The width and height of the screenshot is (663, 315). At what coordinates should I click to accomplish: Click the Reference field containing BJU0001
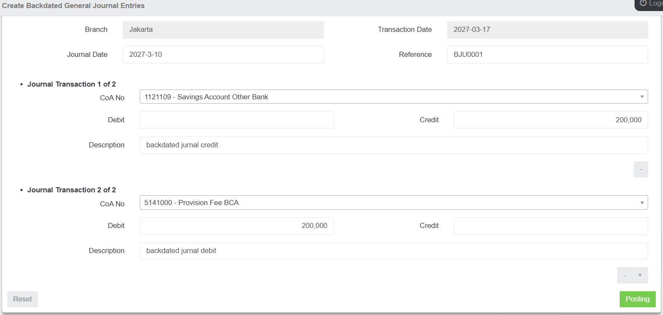click(547, 55)
